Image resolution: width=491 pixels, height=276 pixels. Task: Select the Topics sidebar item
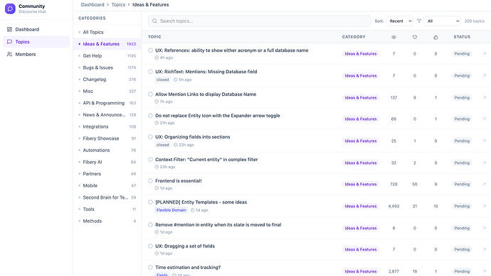tap(36, 42)
